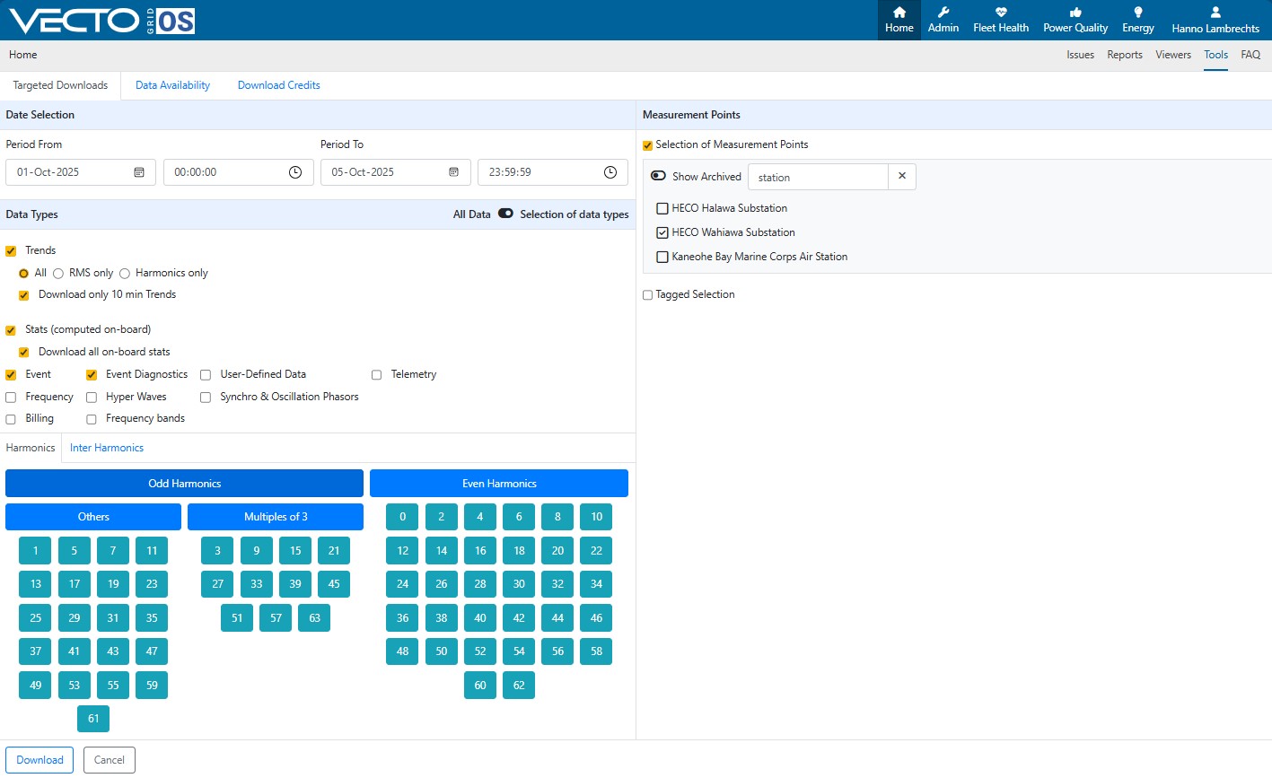Enable Hyper Waves data type
The image size is (1272, 778).
92,398
